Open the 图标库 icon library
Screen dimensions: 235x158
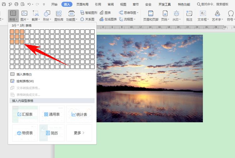point(59,15)
